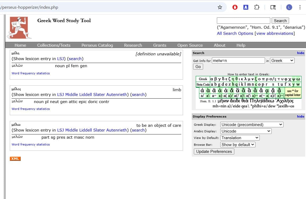Open LSJ link in μέλω entry
This screenshot has width=306, height=199.
pos(61,130)
